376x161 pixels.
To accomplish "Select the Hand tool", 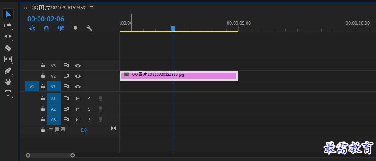I will 8,82.
